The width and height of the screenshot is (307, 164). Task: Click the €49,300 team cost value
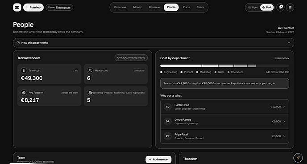[x=32, y=78]
